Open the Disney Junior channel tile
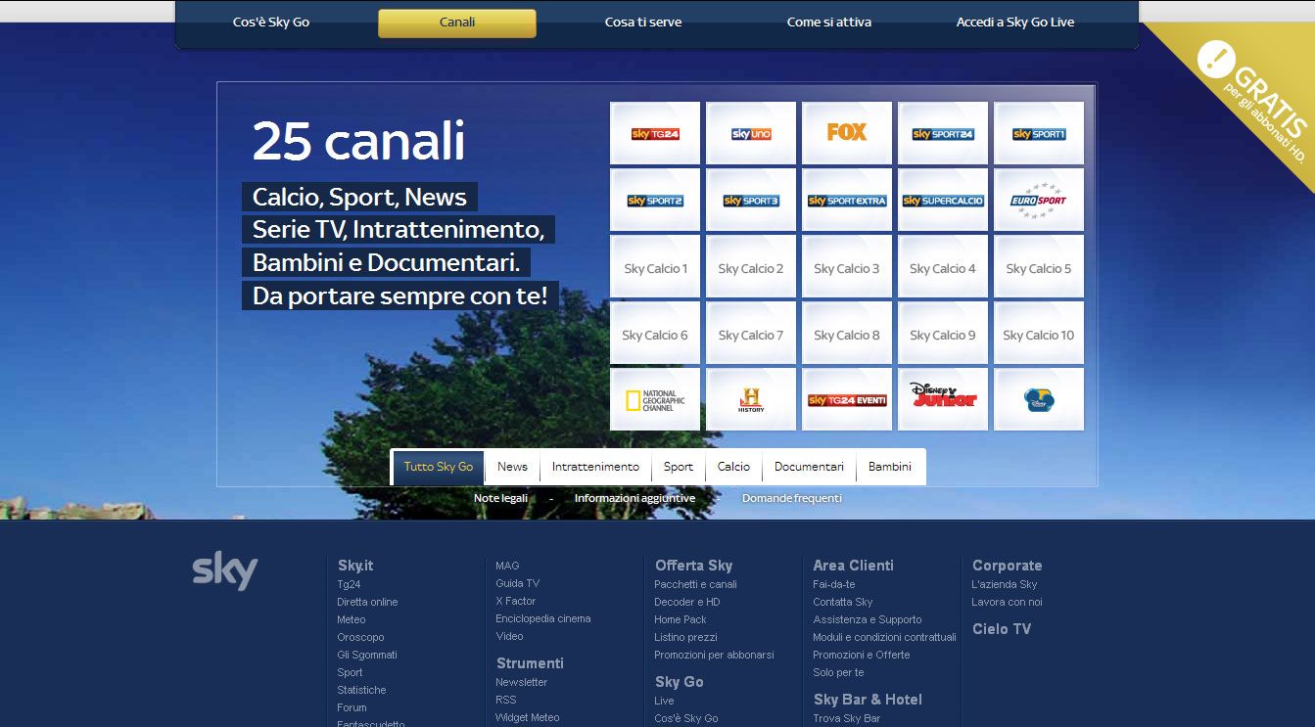 click(943, 397)
